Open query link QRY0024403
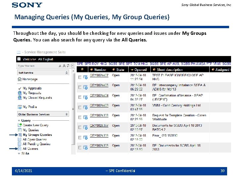 [x=99, y=105]
